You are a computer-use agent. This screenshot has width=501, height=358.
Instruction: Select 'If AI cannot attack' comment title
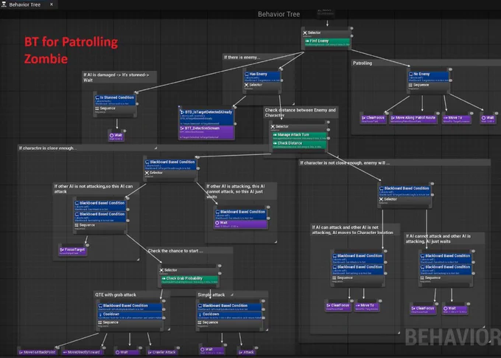point(438,238)
